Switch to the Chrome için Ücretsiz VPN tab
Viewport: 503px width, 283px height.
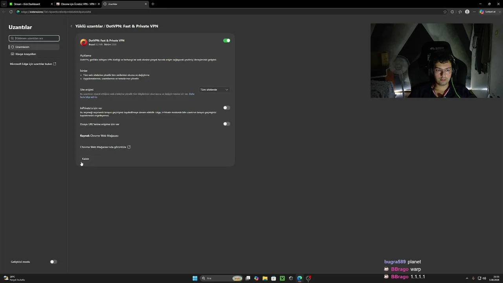[x=78, y=4]
